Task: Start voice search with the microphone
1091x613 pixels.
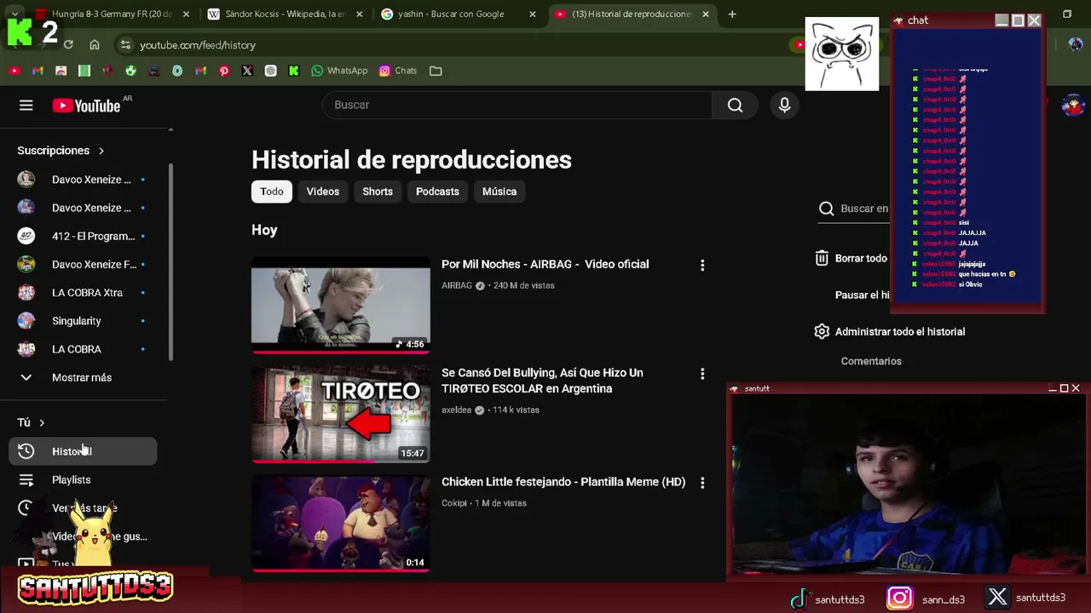Action: tap(784, 105)
